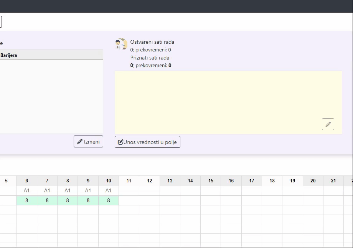Viewport: 353px width, 248px height.
Task: Click the Barijera column header
Action: point(51,55)
